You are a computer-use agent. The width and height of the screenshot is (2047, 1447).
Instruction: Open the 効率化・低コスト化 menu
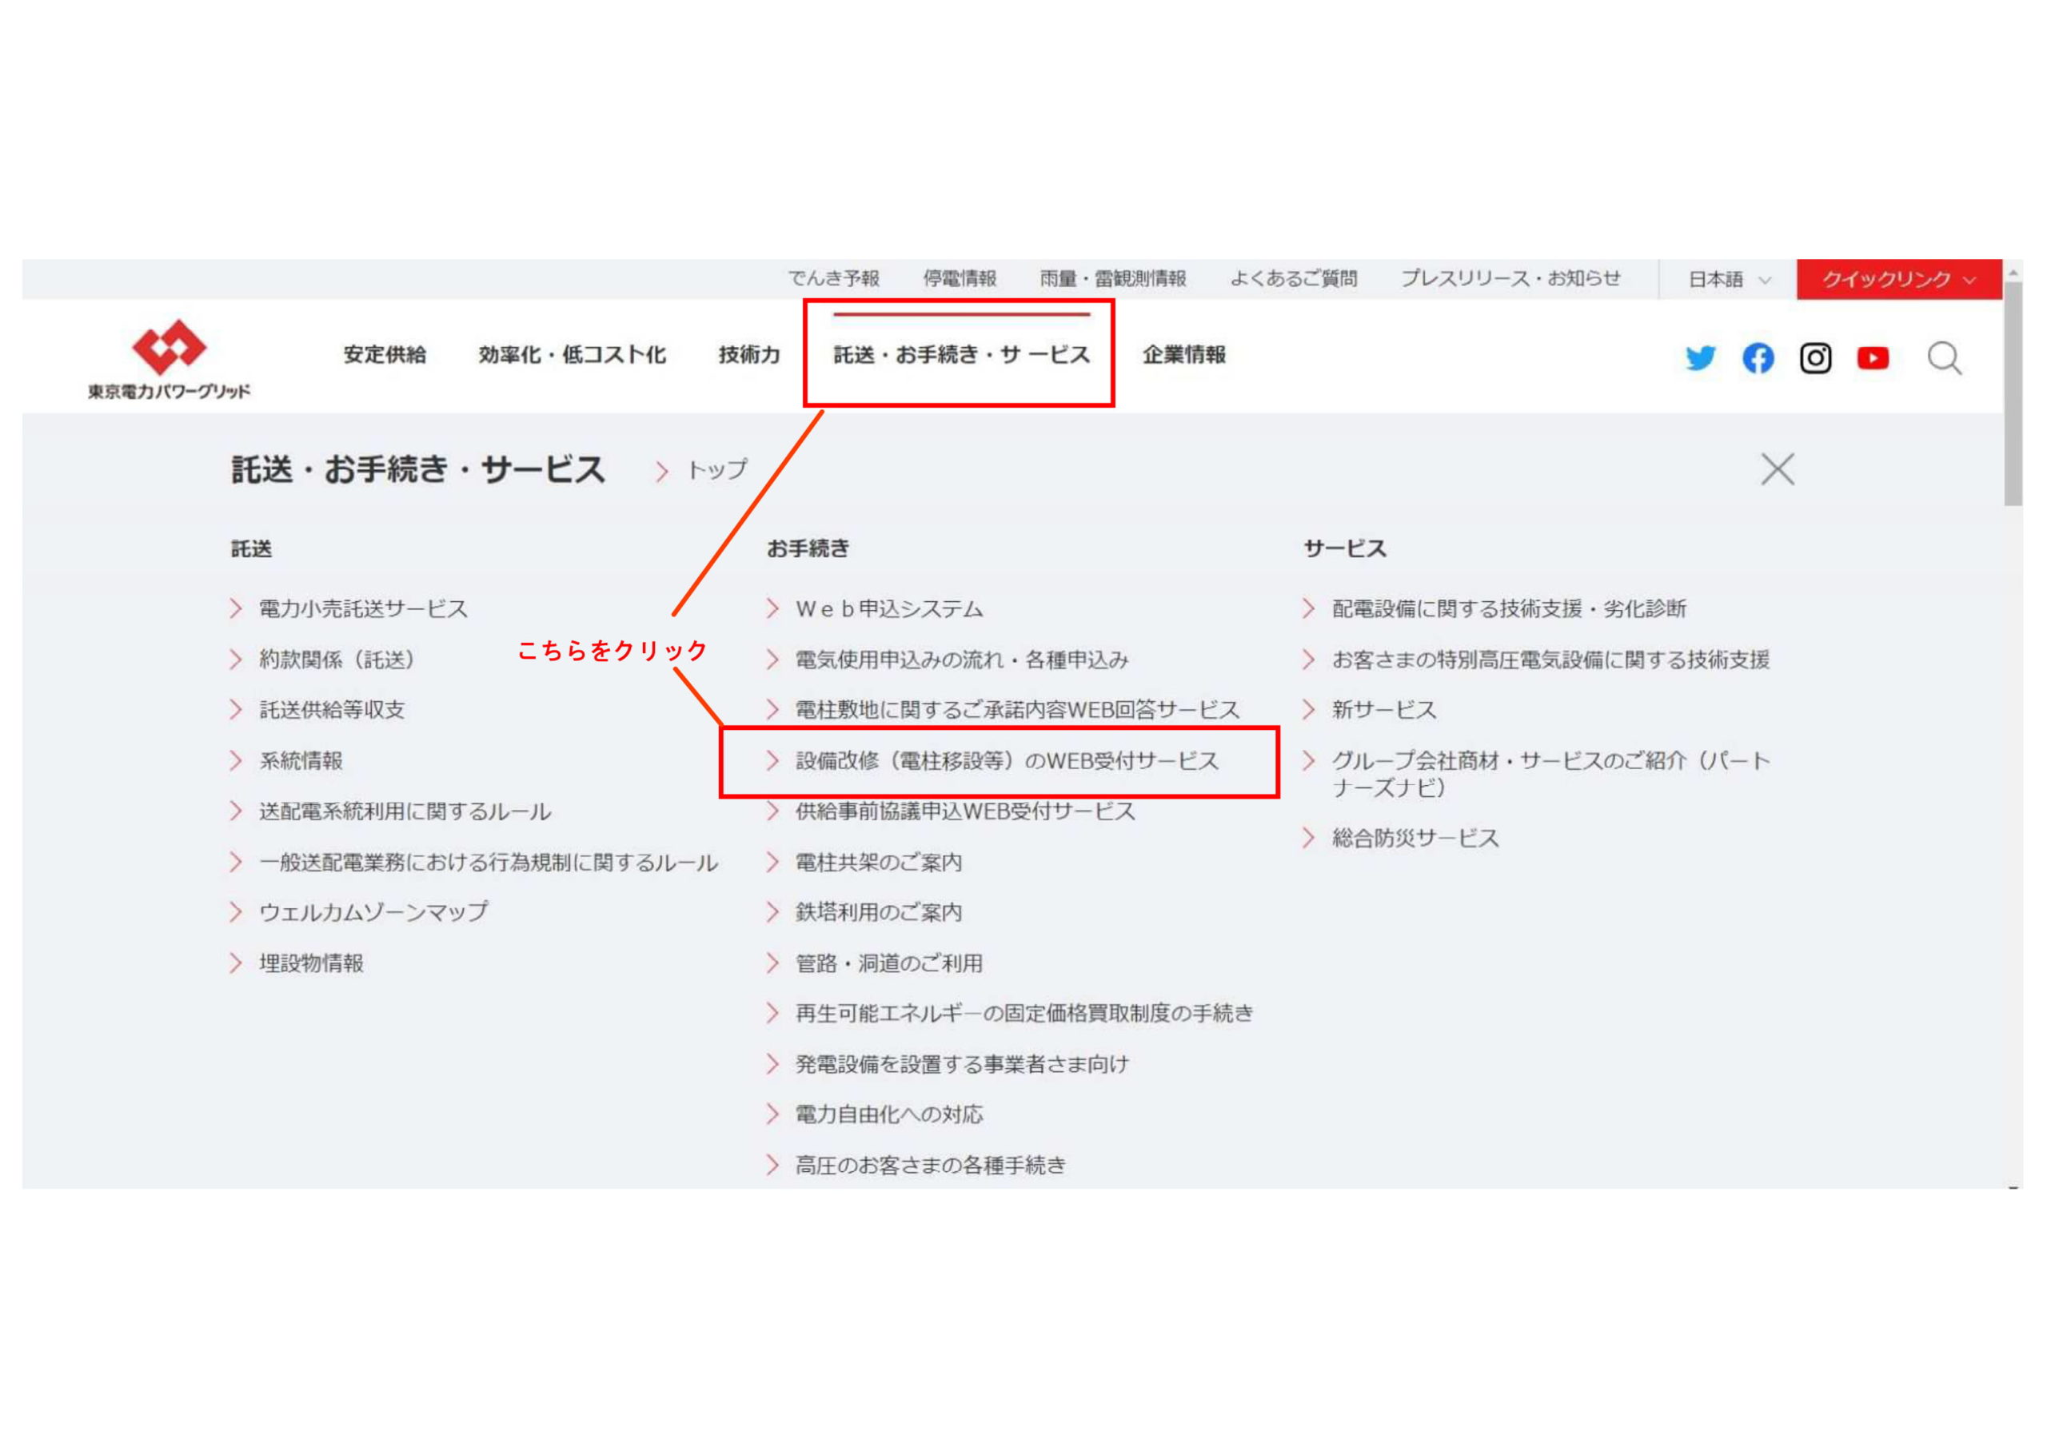pos(573,355)
